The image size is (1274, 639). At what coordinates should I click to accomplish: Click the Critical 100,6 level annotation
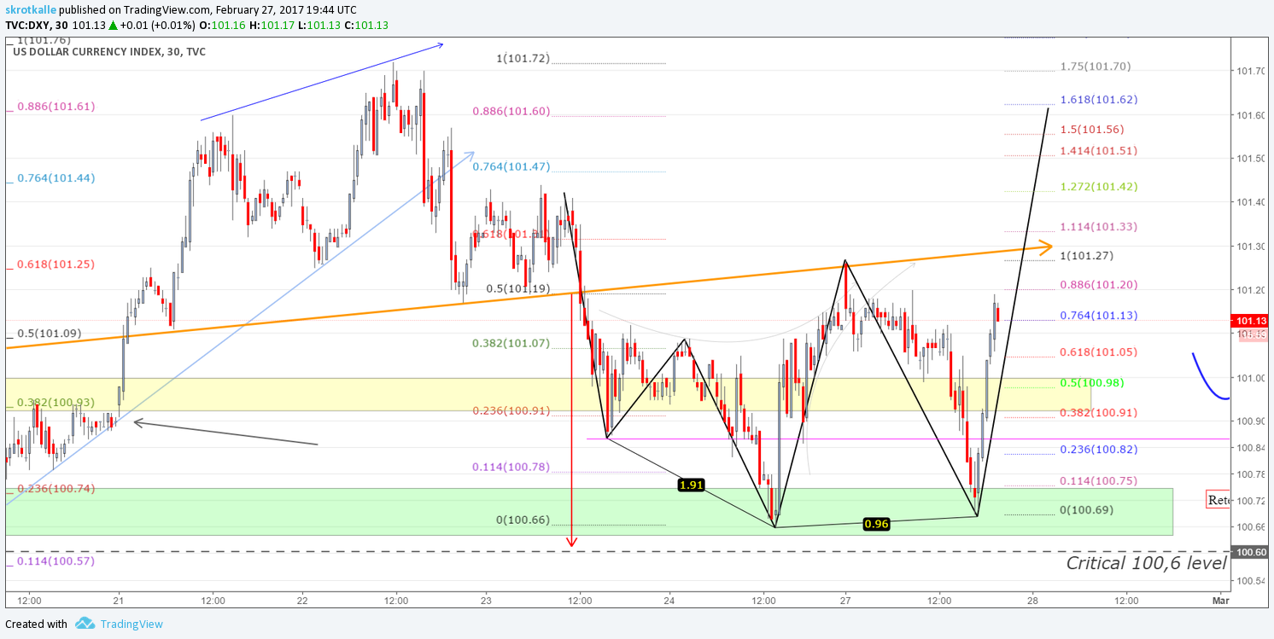click(1146, 563)
